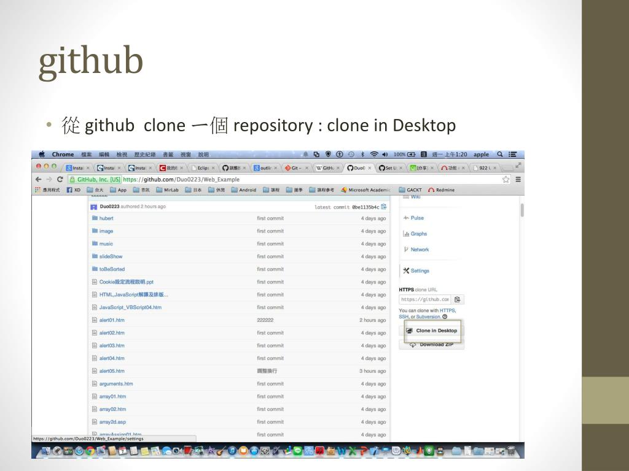Click the Subversion clone link
The image size is (629, 471).
coord(428,316)
